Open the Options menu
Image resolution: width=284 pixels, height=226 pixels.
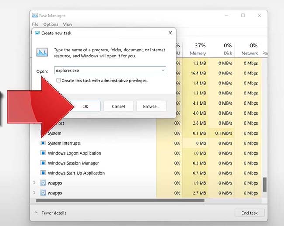(x=51, y=24)
